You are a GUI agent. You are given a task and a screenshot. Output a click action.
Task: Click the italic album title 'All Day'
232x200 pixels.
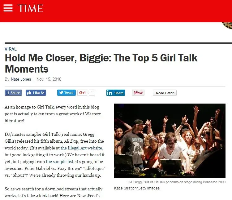[x=71, y=141]
